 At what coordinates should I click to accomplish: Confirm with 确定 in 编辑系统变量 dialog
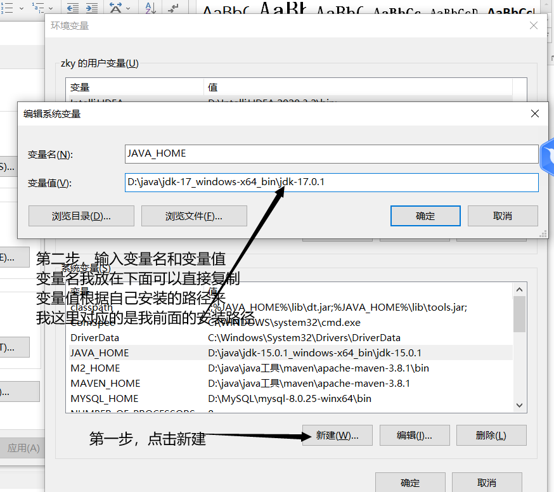425,216
